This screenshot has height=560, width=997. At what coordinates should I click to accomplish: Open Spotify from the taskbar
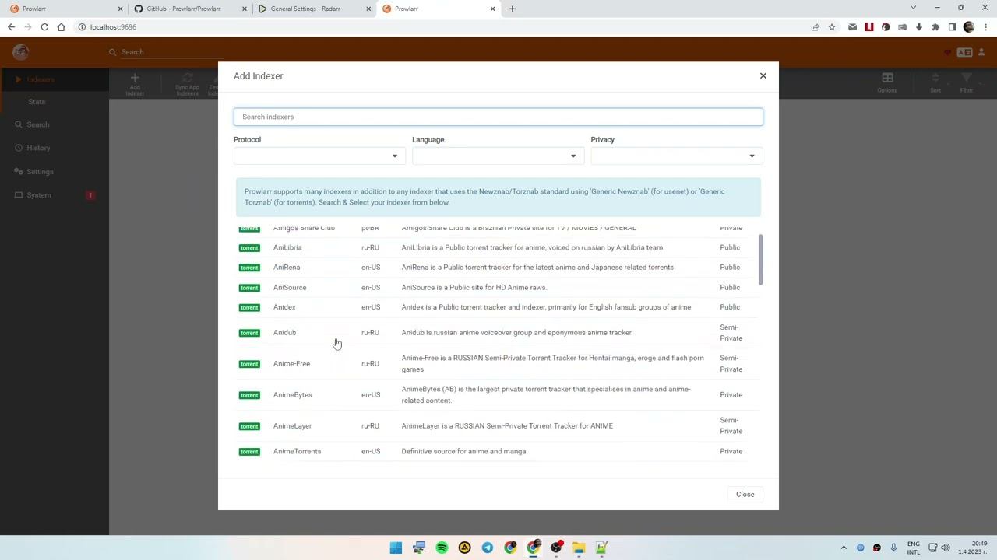pos(442,548)
